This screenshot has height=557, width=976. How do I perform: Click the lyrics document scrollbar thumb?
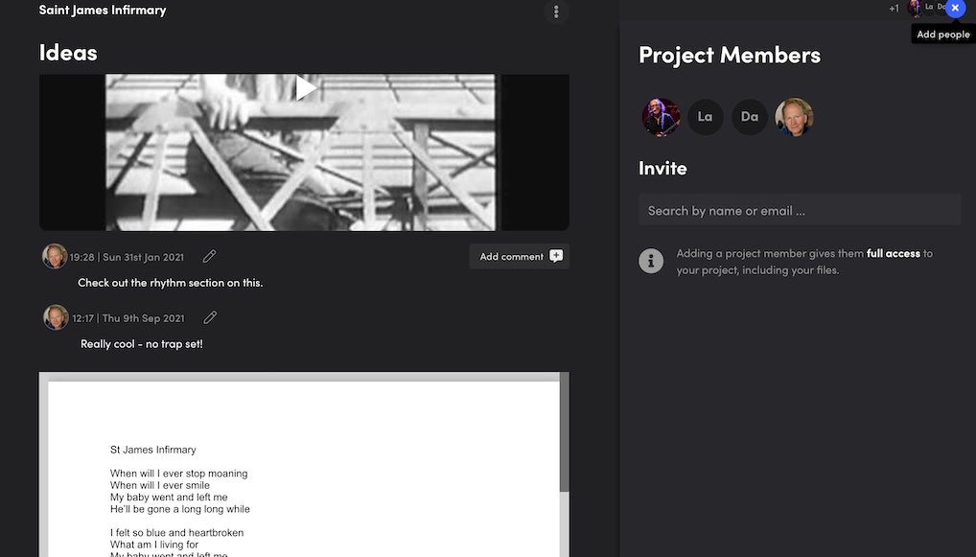564,432
